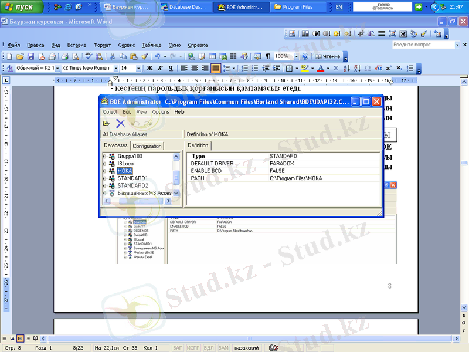Open the Файл menu
The image size is (469, 352).
click(x=13, y=45)
